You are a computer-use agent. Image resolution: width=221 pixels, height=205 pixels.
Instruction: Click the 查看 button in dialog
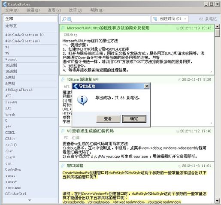click(108, 119)
